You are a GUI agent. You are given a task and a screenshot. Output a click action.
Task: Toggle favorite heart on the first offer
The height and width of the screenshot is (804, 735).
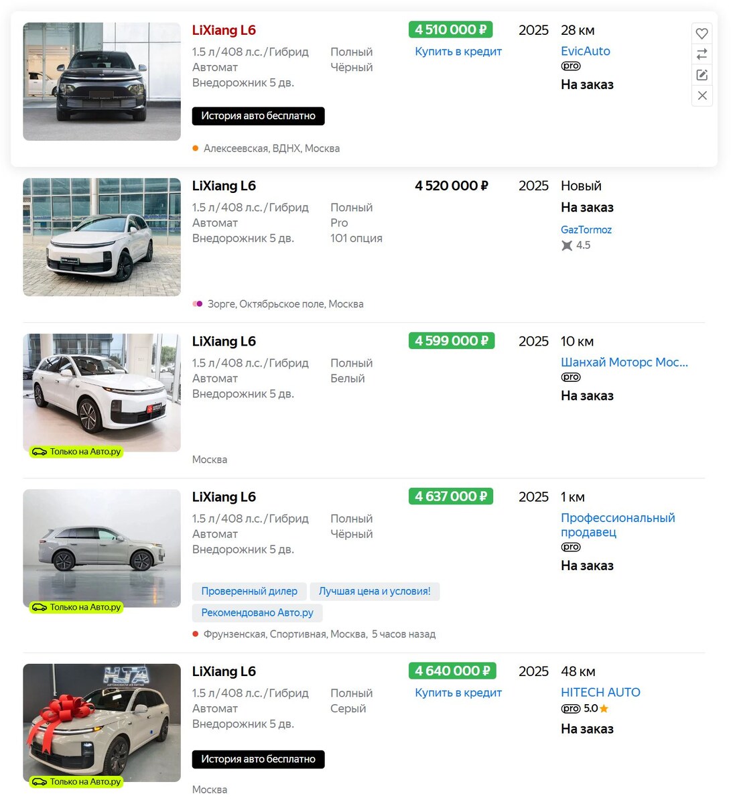tap(701, 33)
